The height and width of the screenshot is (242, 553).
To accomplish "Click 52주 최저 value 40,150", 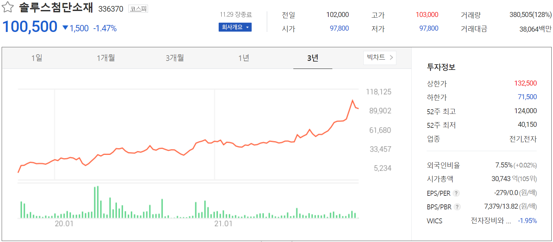I will 527,124.
